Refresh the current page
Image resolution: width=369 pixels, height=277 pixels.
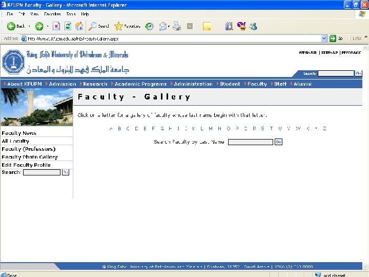click(x=68, y=26)
